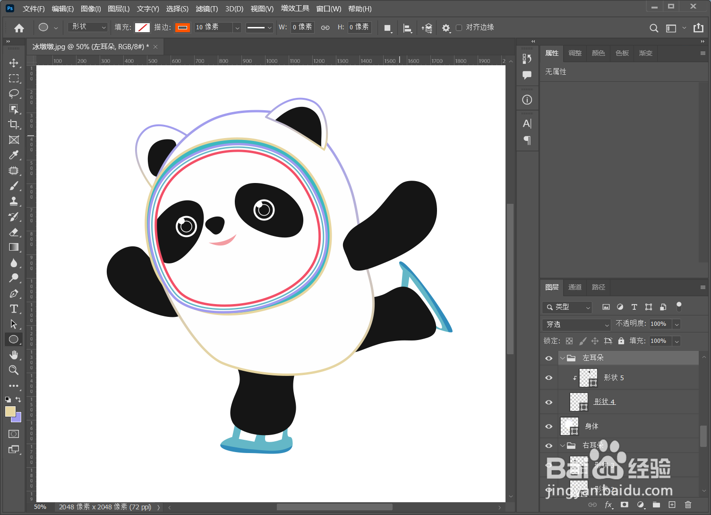The image size is (711, 515).
Task: Open stroke width dropdown arrow
Action: [x=237, y=27]
